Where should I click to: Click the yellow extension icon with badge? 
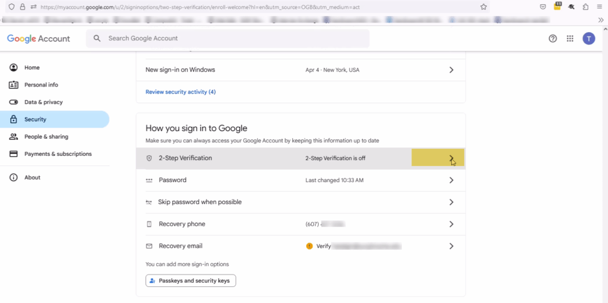[x=558, y=6]
